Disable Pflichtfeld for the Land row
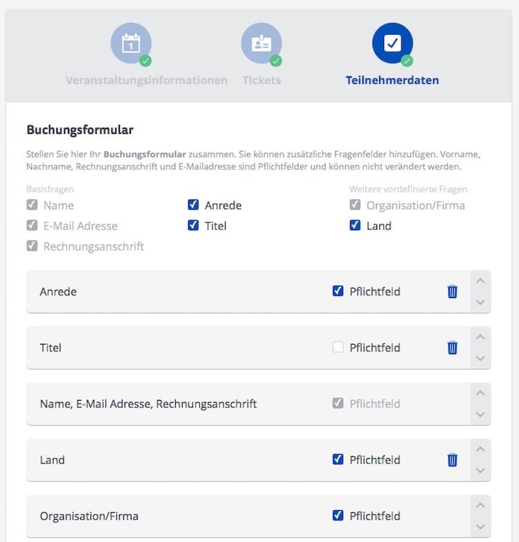Screen dimensions: 519x542 (338, 460)
